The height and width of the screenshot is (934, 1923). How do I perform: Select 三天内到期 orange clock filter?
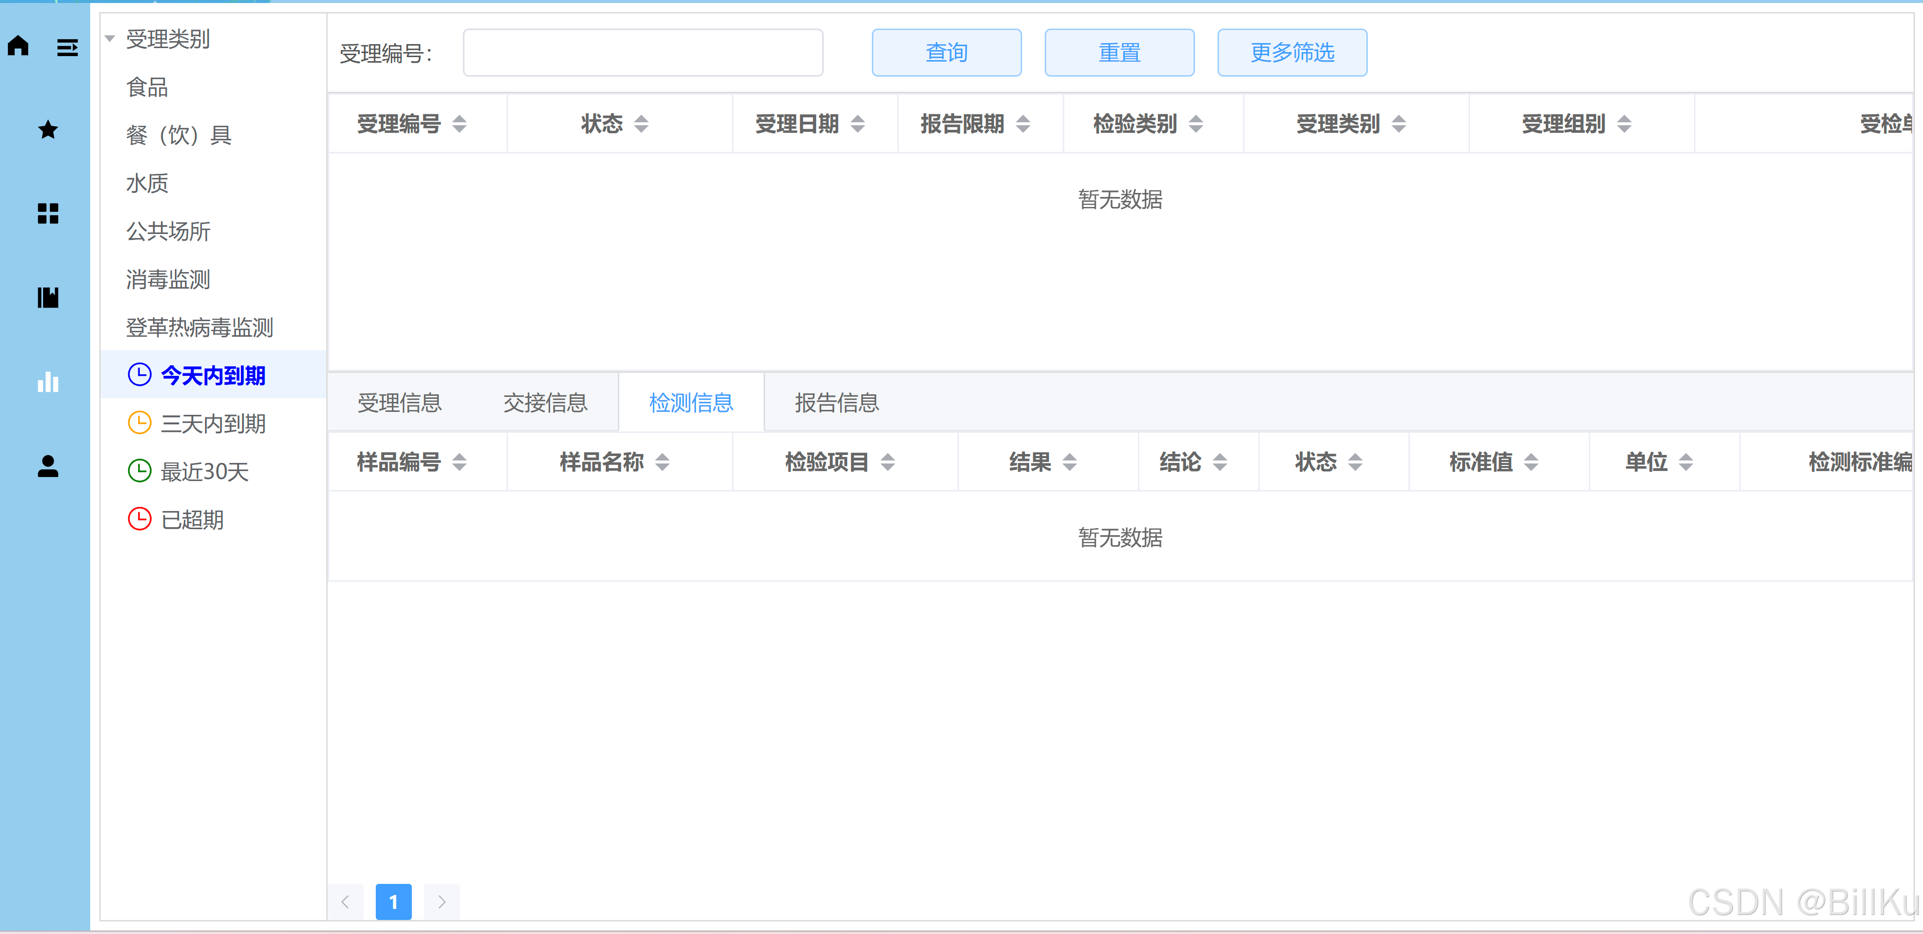click(213, 423)
